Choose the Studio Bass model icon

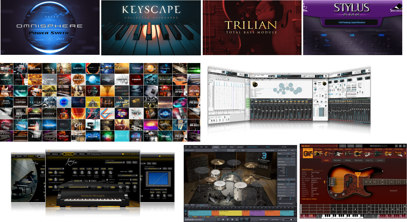tap(378, 153)
